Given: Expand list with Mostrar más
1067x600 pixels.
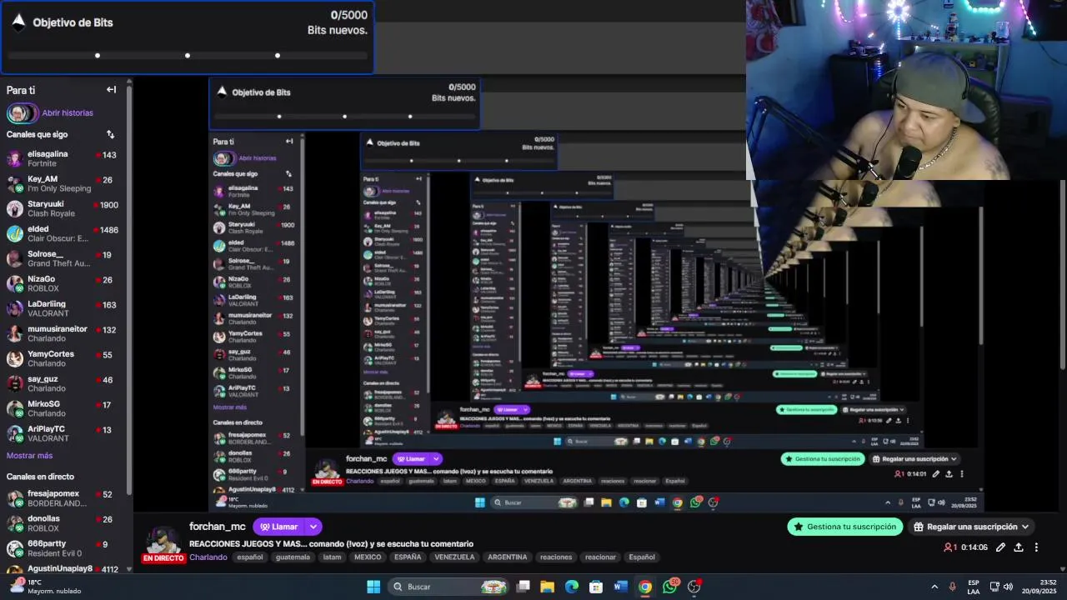Looking at the screenshot, I should point(30,456).
